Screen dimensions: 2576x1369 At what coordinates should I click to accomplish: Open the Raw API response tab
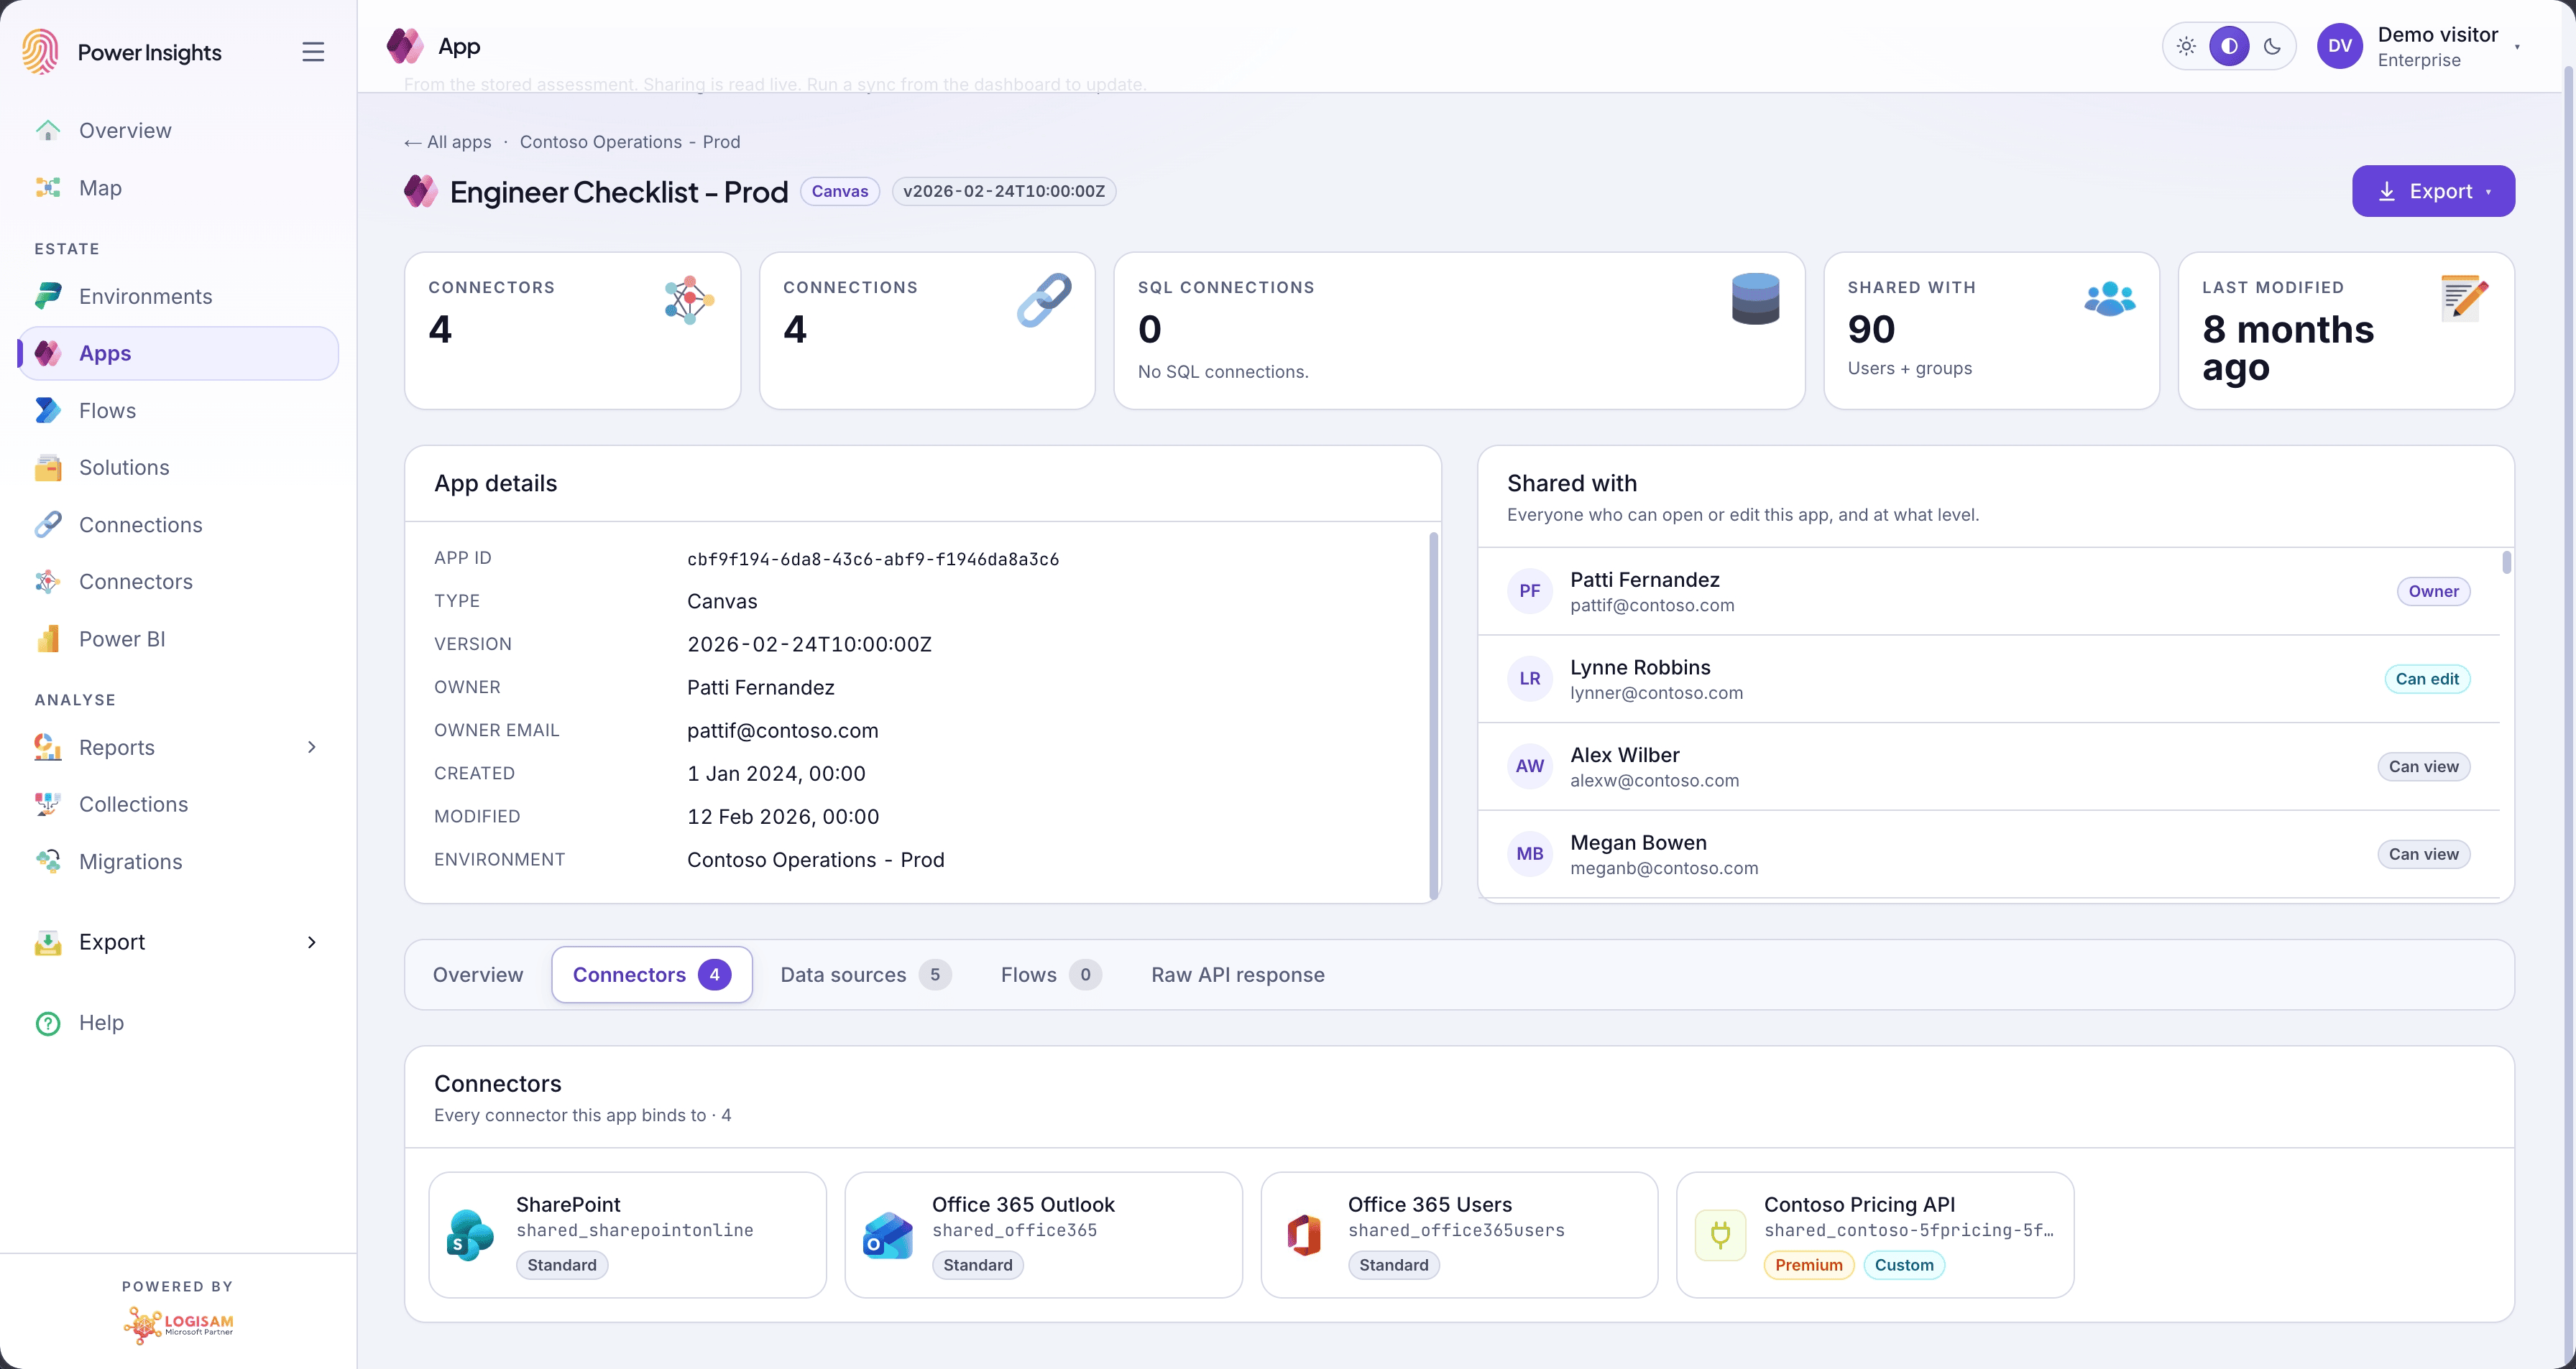[x=1238, y=975]
